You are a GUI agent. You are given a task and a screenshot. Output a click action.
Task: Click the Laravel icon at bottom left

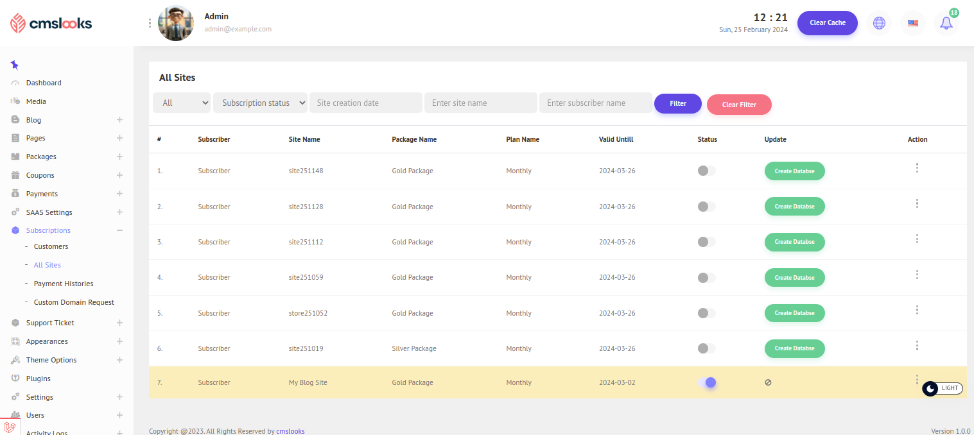pyautogui.click(x=10, y=427)
